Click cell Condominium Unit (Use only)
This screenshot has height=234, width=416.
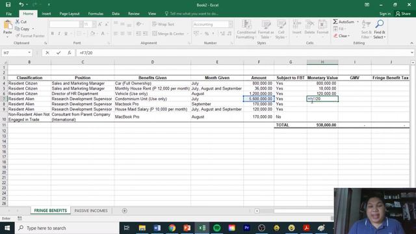pos(152,99)
